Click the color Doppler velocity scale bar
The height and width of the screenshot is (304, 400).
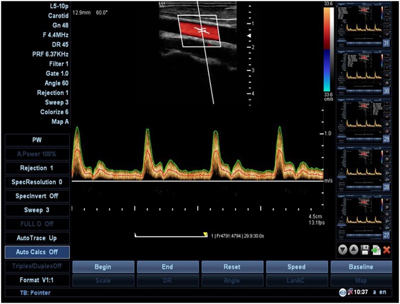(x=327, y=50)
